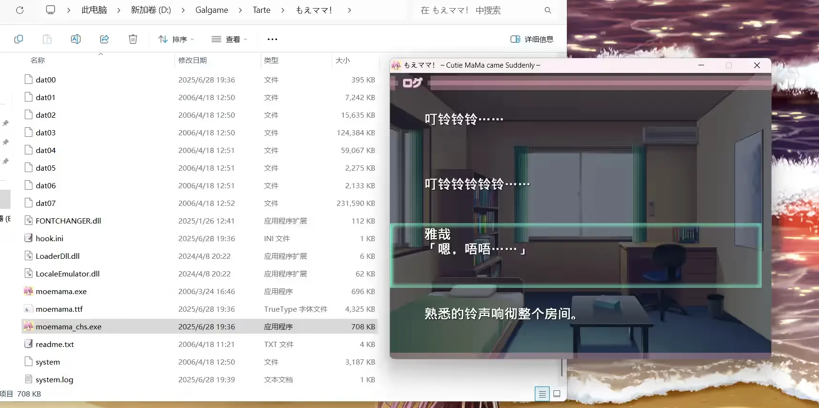Click the paste icon in Explorer toolbar
Viewport: 819px width, 408px height.
click(x=47, y=39)
